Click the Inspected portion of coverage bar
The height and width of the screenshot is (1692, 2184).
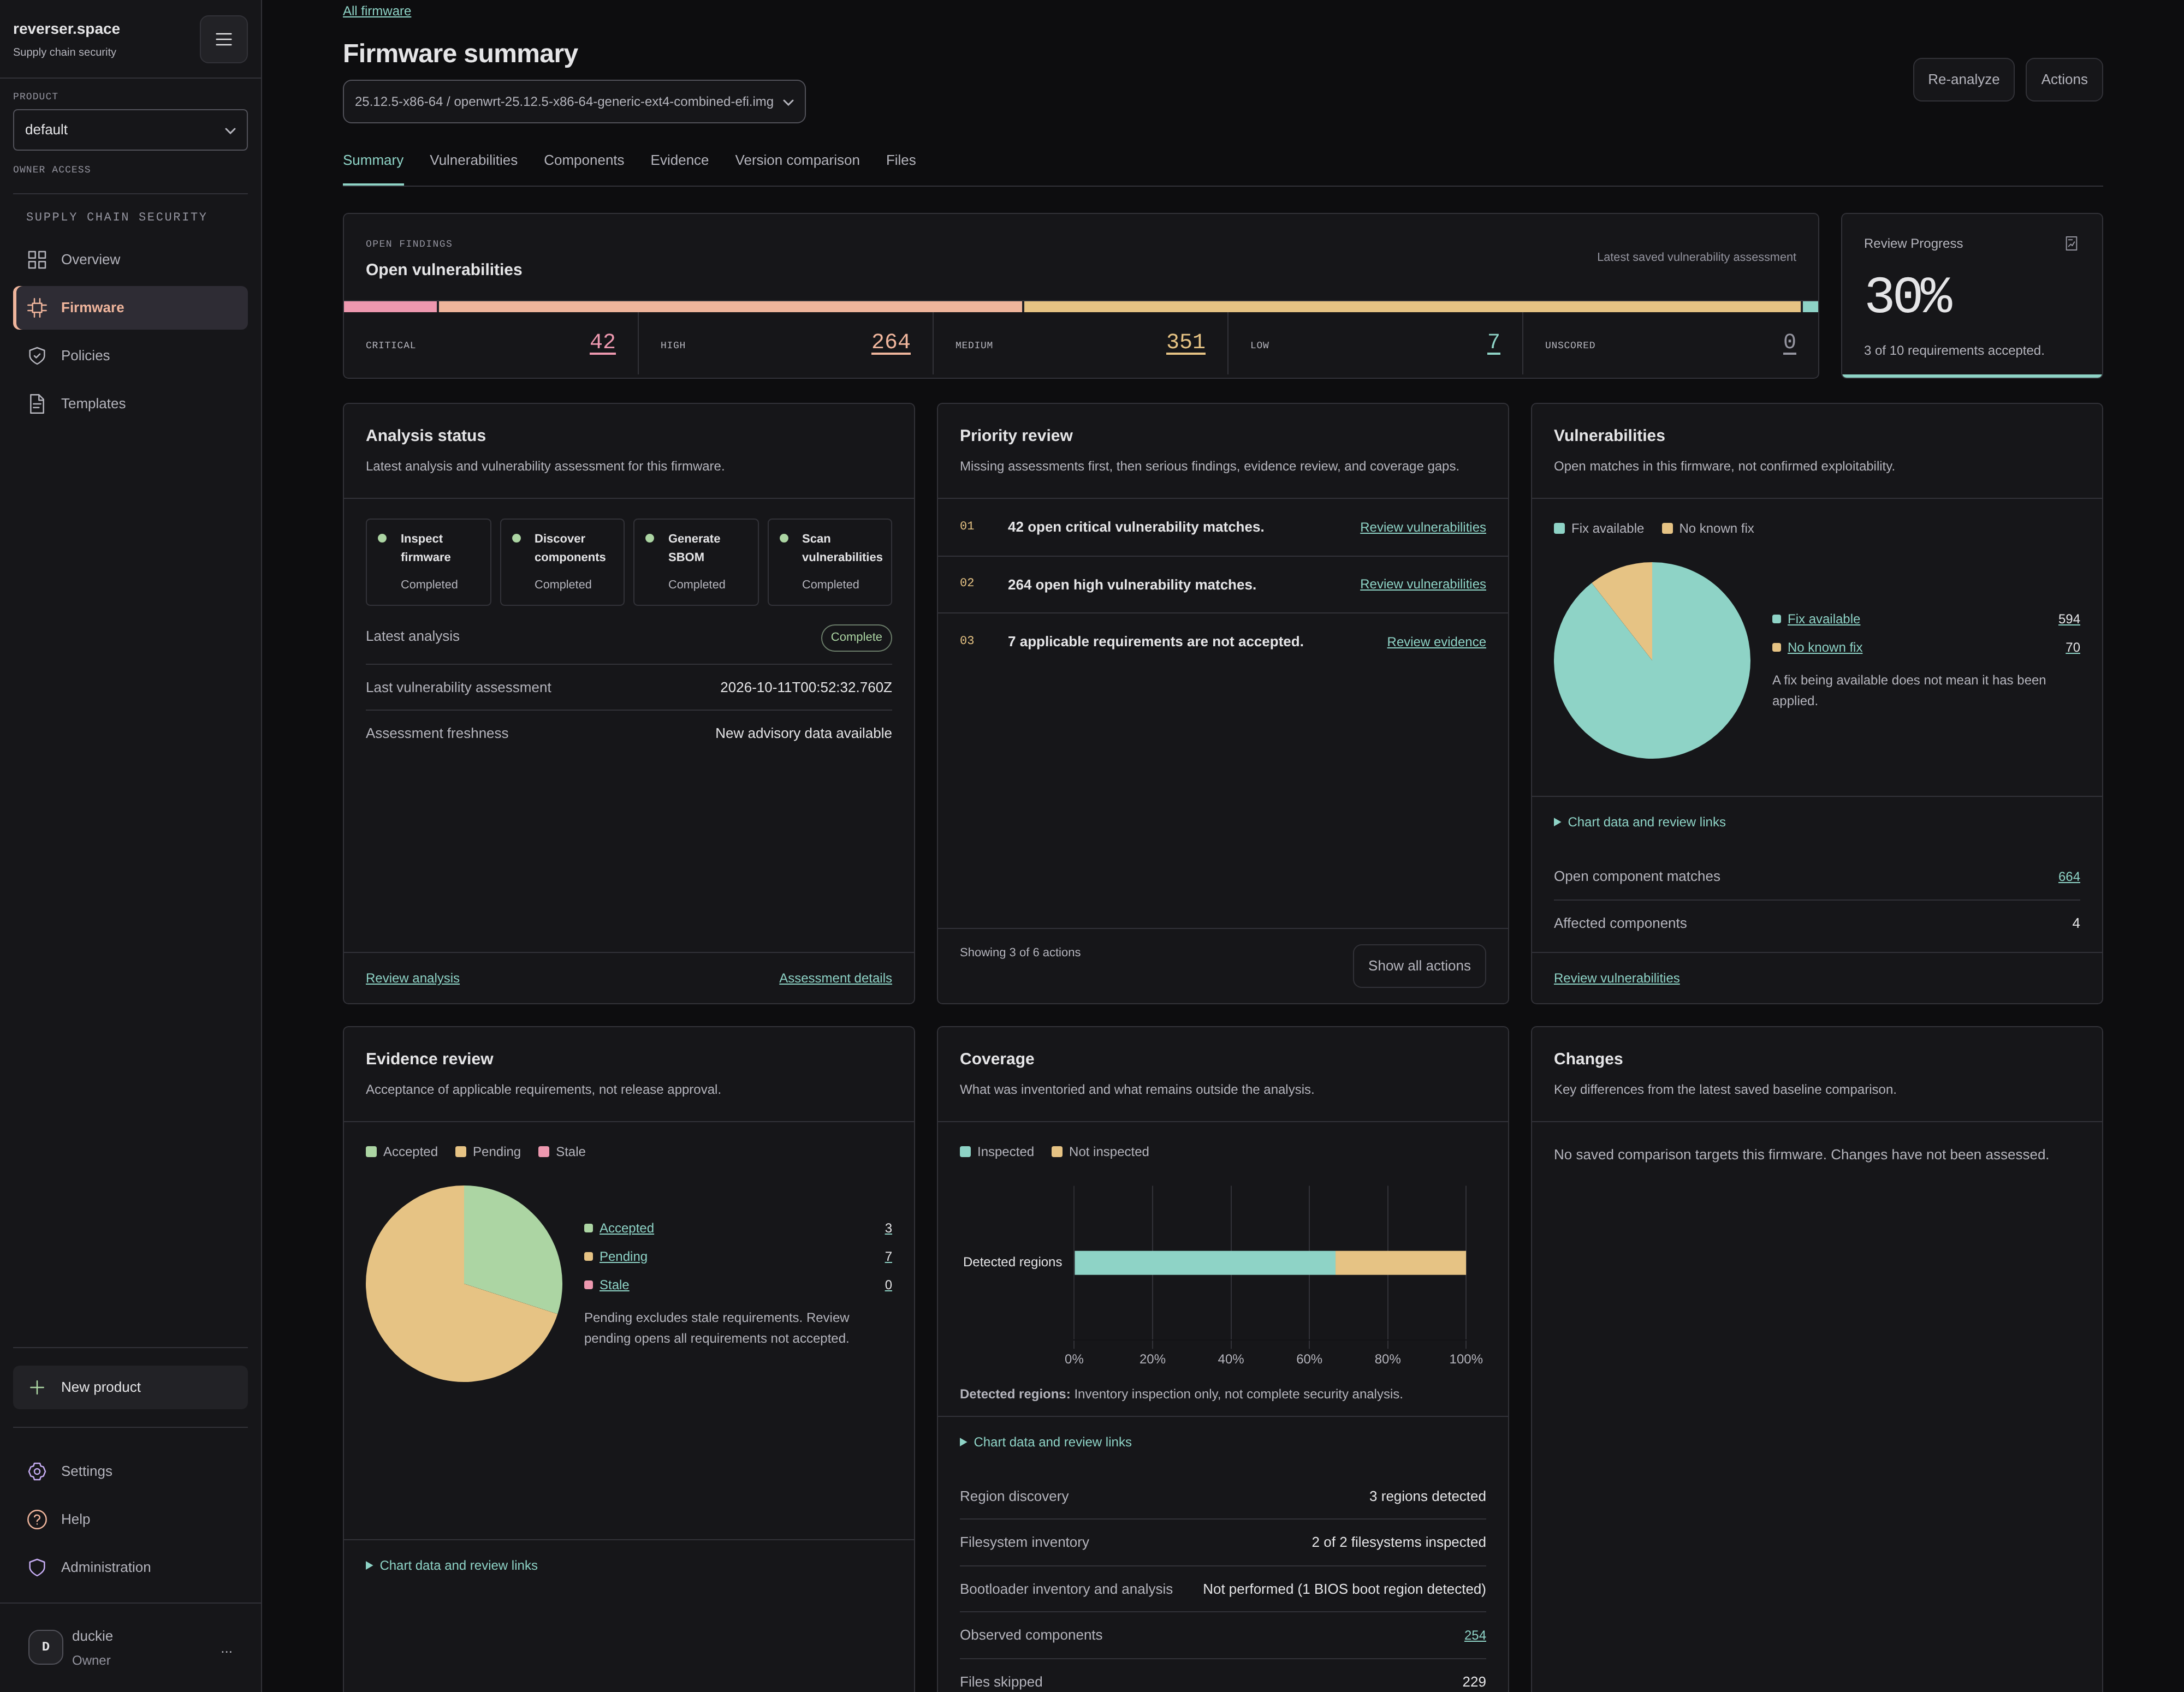tap(1204, 1262)
